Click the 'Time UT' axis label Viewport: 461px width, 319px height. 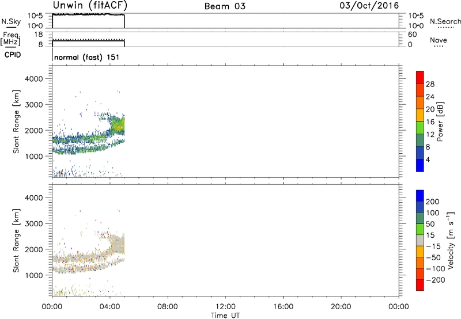(225, 316)
